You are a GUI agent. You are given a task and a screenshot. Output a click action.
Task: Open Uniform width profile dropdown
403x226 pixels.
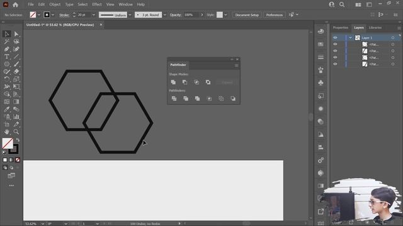pos(130,15)
